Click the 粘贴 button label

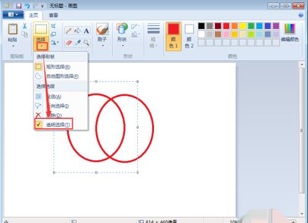[13, 39]
